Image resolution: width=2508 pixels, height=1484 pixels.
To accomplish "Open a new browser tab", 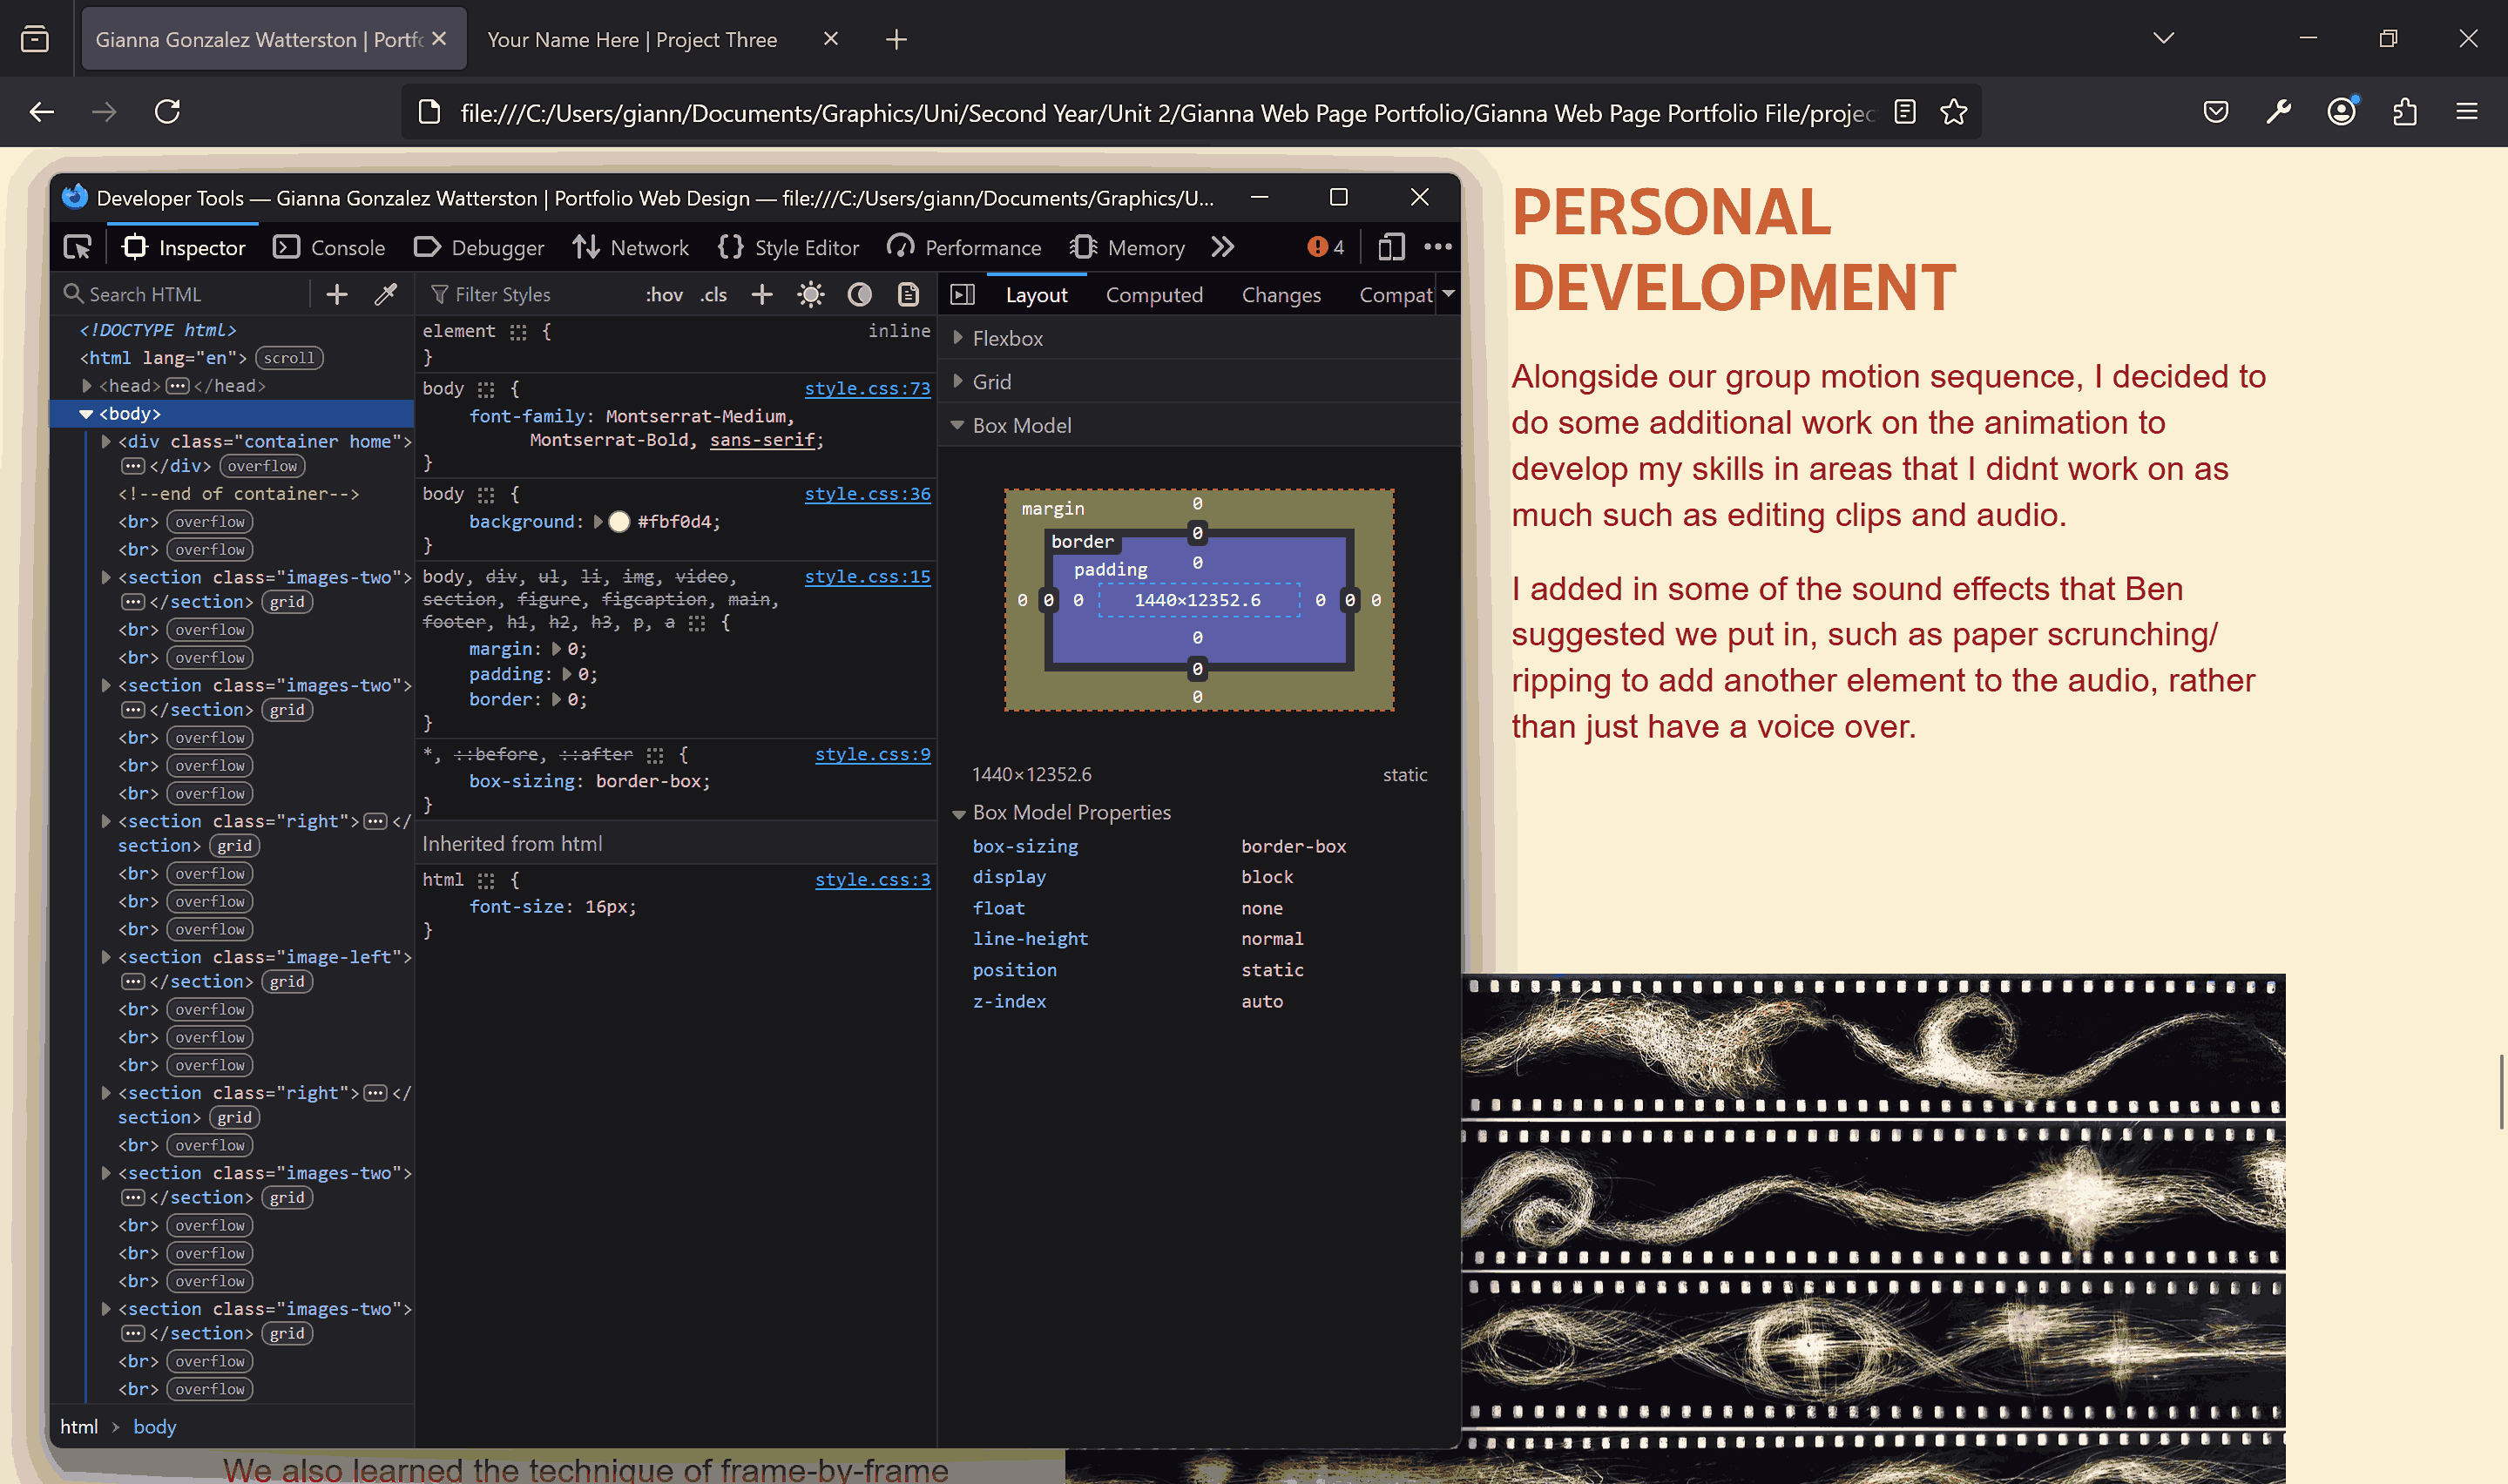I will coord(896,39).
